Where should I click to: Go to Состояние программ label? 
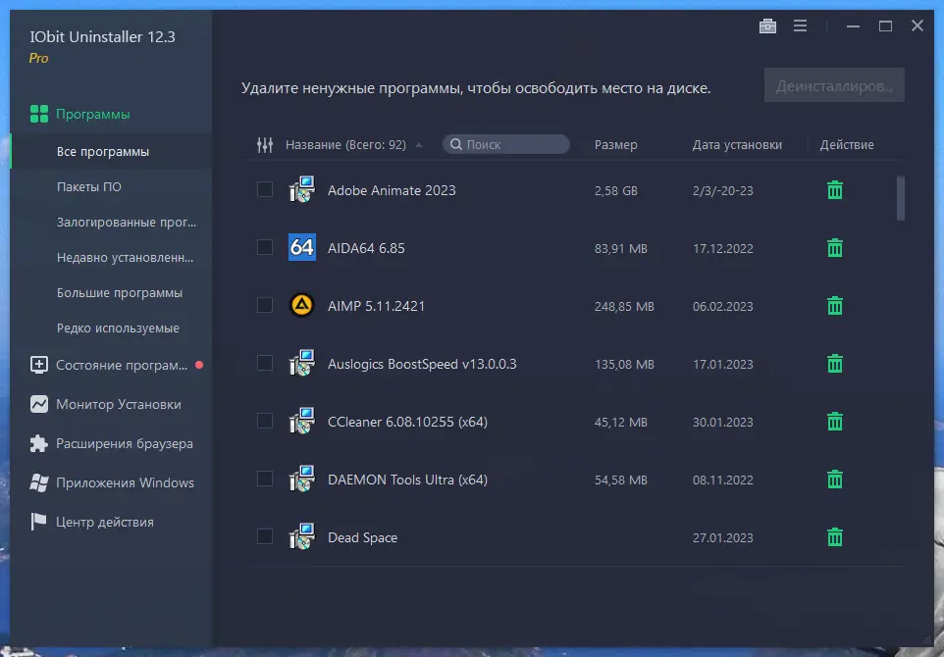[x=122, y=365]
